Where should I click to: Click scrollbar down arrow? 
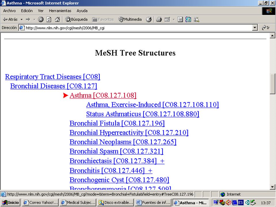point(272,187)
